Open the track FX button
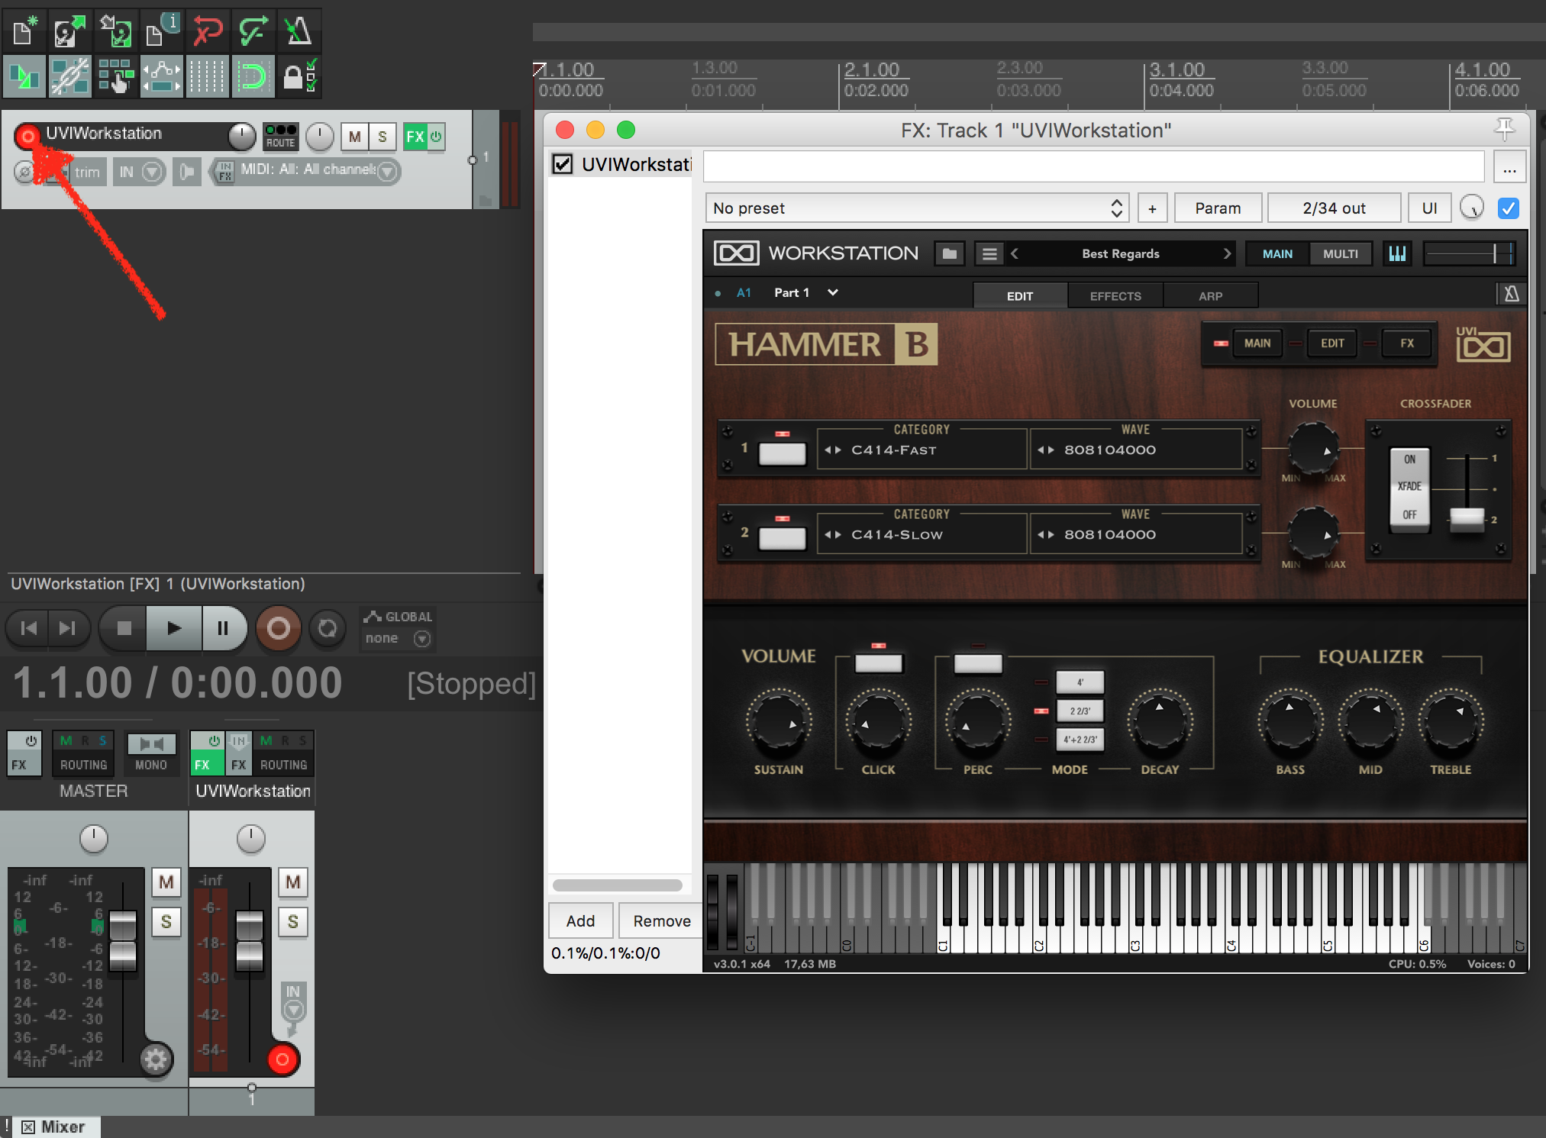 click(415, 137)
